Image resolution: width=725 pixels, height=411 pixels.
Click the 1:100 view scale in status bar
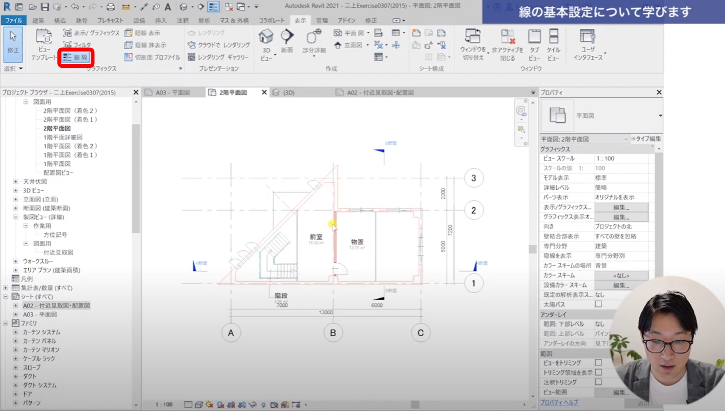point(164,404)
